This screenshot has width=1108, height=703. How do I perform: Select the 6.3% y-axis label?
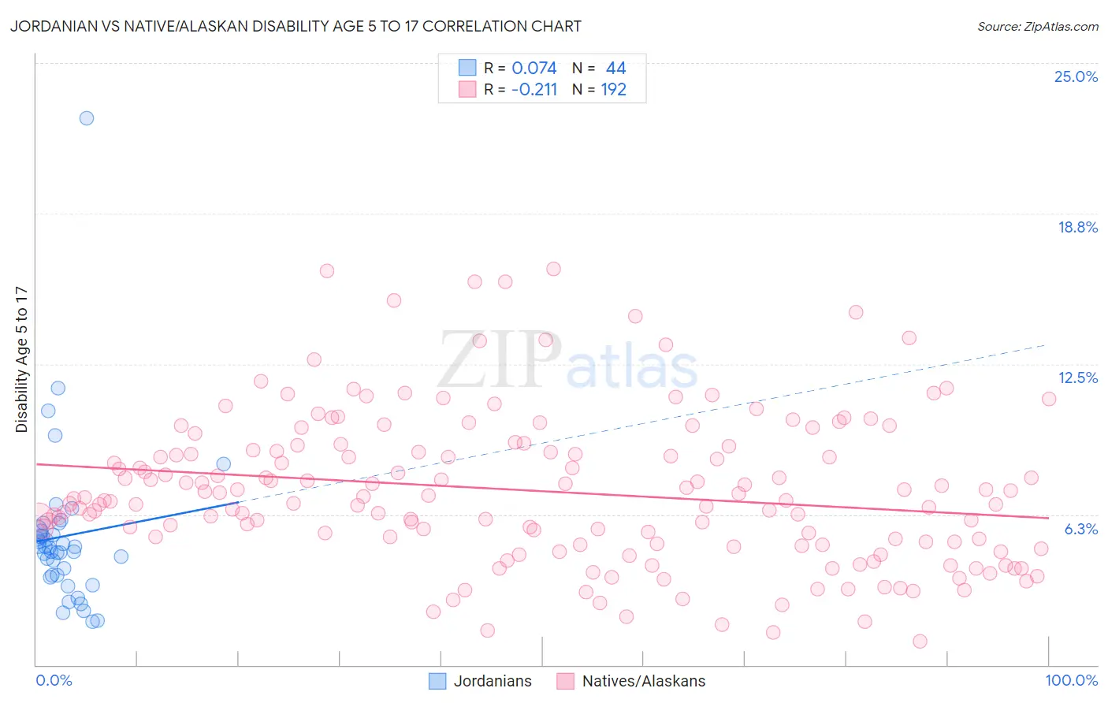(1081, 529)
